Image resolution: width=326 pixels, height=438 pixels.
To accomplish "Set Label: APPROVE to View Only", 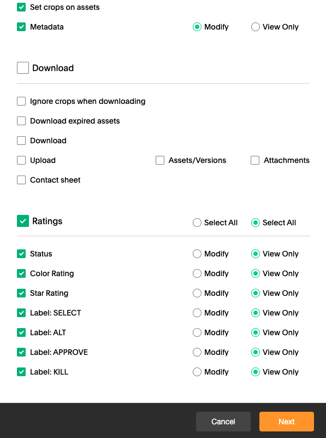I will (255, 352).
